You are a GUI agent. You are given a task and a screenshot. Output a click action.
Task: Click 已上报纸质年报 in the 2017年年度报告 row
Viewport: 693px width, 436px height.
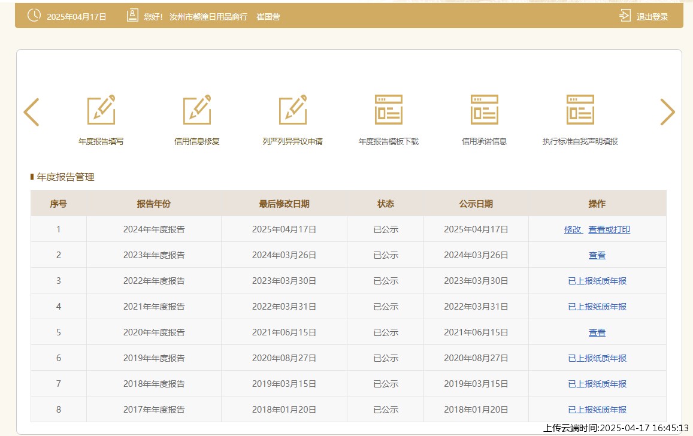(x=597, y=410)
